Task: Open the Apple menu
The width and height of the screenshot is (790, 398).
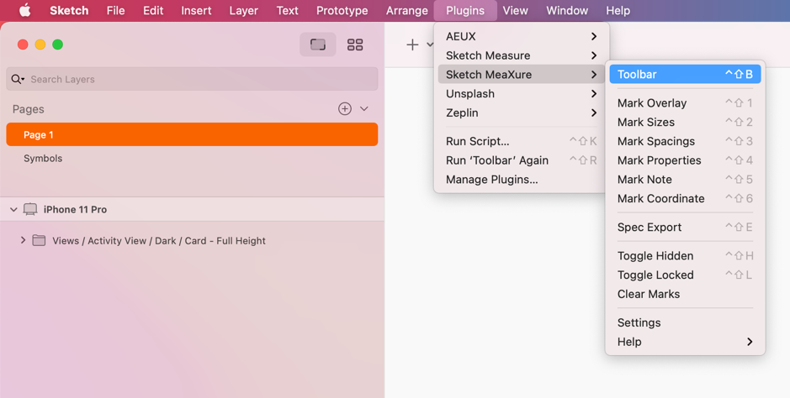Action: (24, 10)
